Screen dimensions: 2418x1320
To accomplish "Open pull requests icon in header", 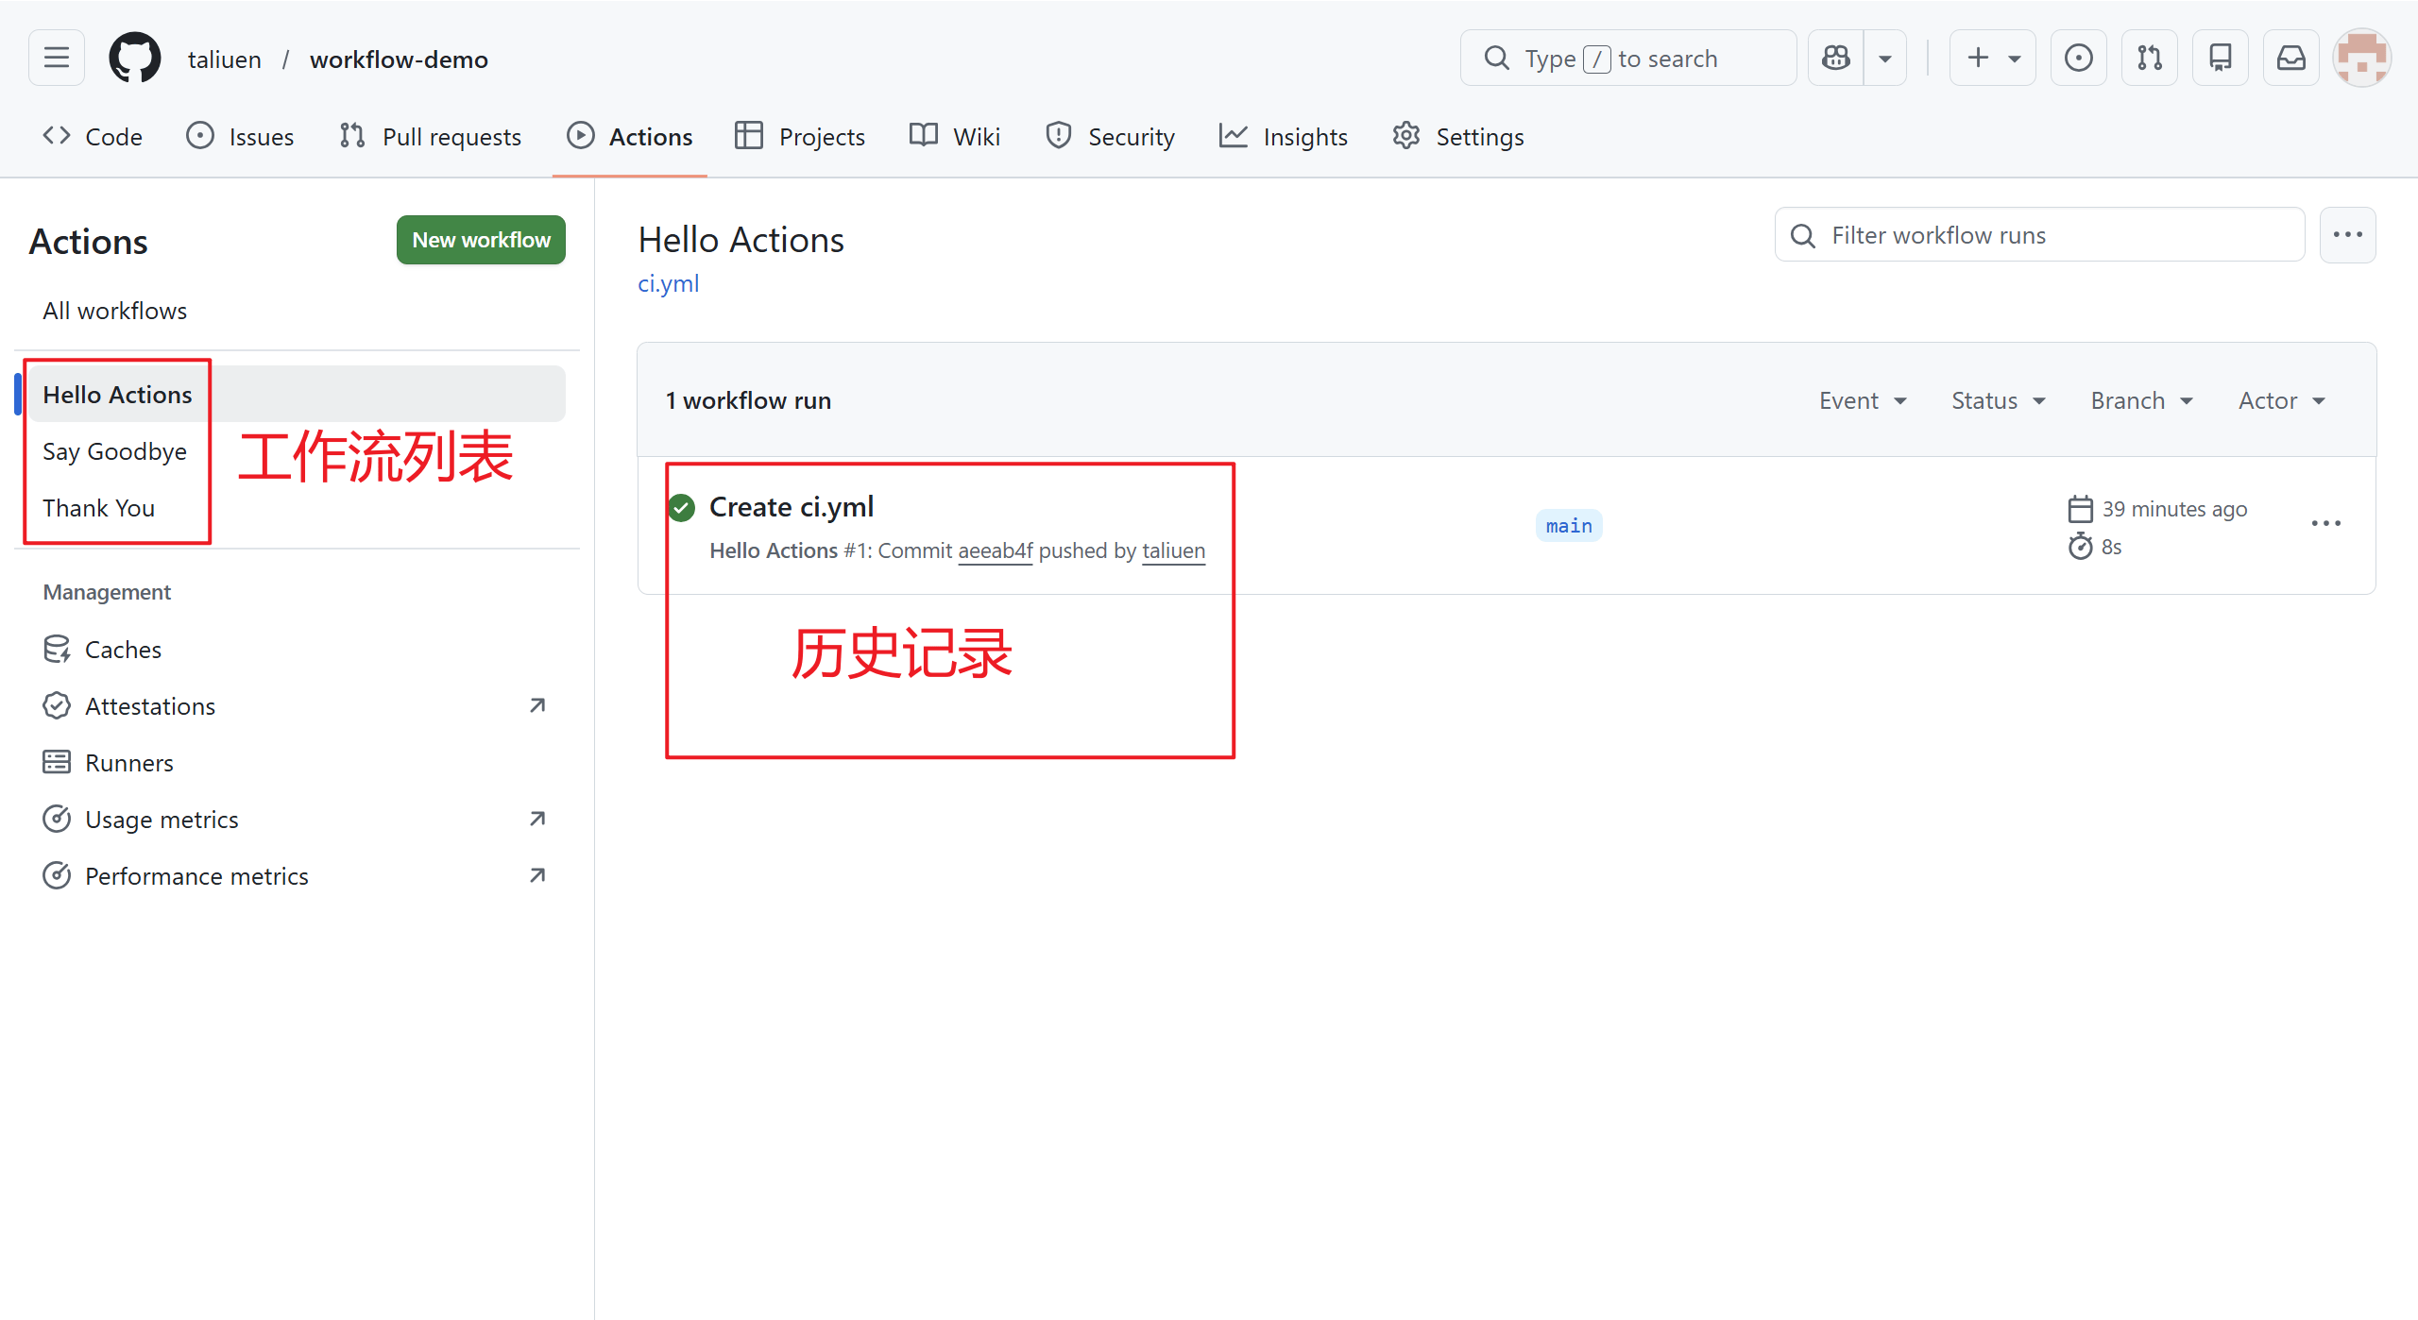I will 2149,59.
